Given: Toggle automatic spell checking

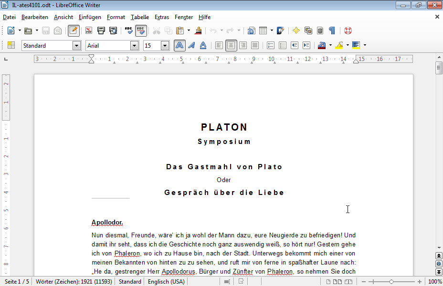Looking at the screenshot, I should [x=141, y=31].
